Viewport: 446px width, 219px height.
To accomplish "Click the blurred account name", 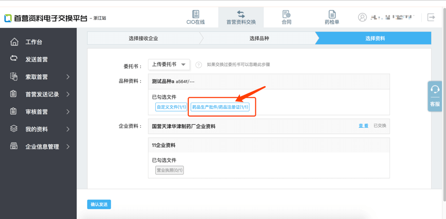I will pyautogui.click(x=392, y=18).
